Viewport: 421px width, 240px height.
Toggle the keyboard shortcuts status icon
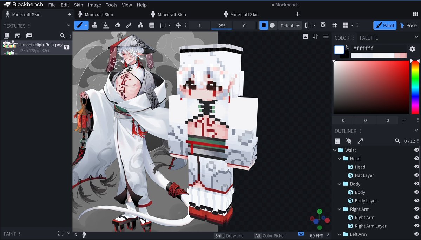[301, 234]
